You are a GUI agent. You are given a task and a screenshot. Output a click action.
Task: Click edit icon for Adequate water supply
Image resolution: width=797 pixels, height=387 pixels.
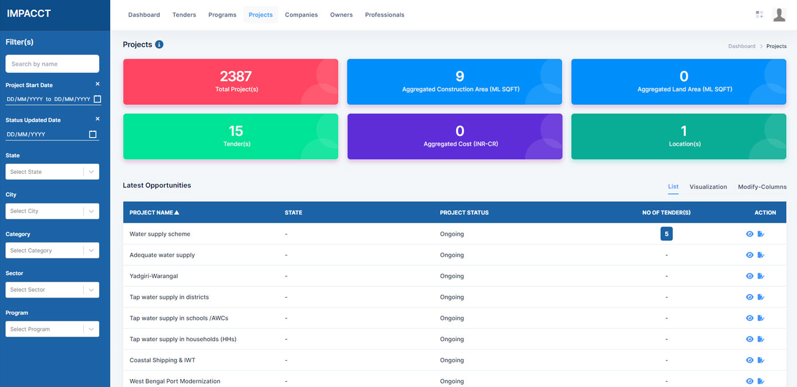click(761, 255)
